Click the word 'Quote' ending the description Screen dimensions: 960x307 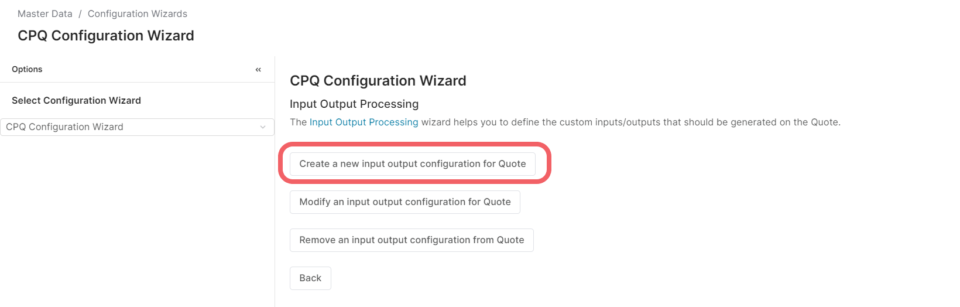click(824, 122)
